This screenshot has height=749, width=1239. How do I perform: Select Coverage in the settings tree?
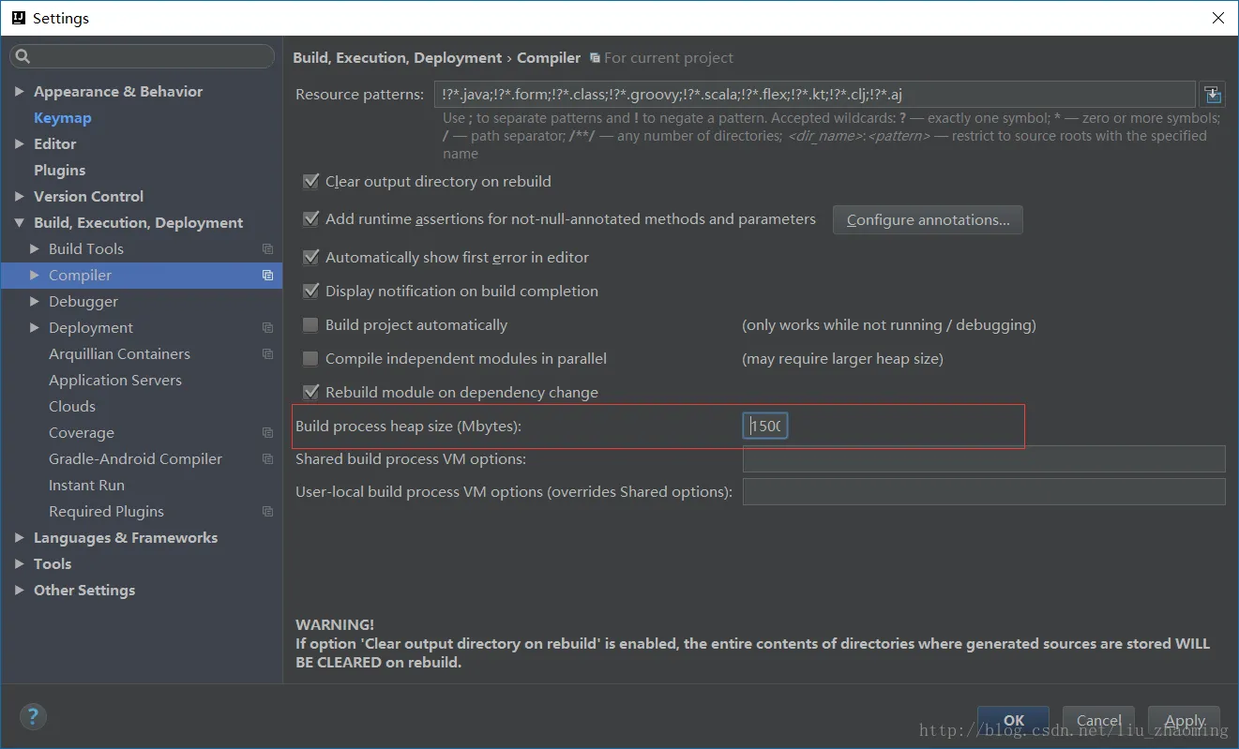[82, 433]
